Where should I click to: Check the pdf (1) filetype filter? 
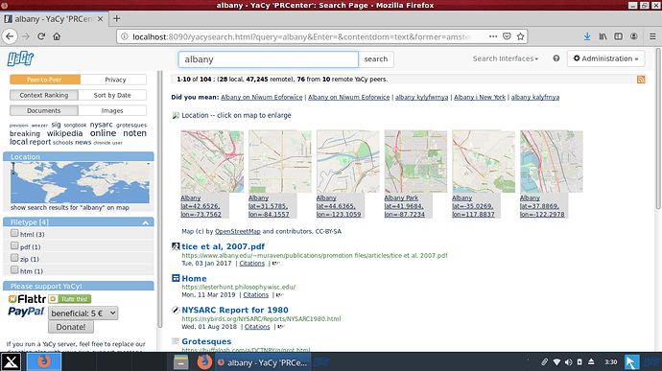coord(14,245)
